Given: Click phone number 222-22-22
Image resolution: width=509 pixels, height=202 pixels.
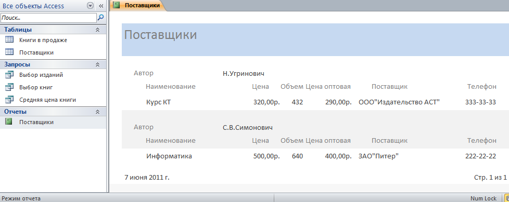Looking at the screenshot, I should tap(481, 156).
